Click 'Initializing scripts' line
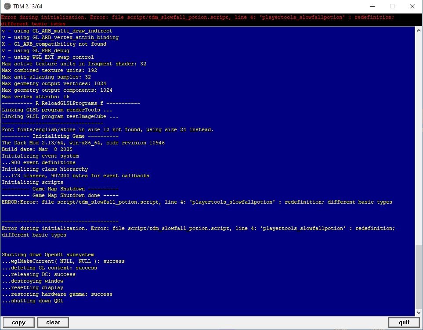Viewport: 423px width, 330px height. point(33,182)
